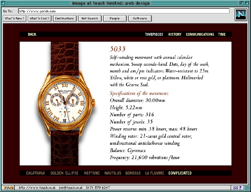Click the People button

[115, 18]
